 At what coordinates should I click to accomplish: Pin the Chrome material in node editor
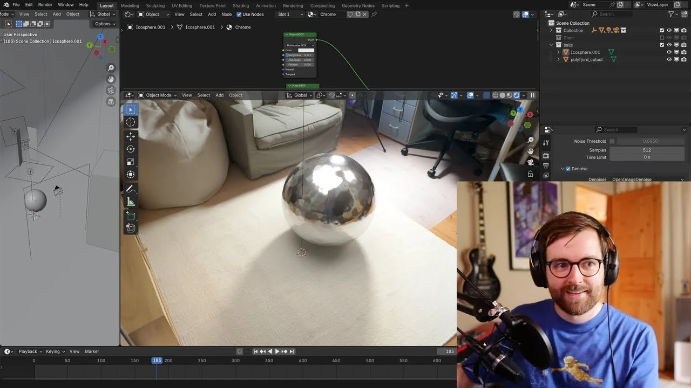coord(374,15)
